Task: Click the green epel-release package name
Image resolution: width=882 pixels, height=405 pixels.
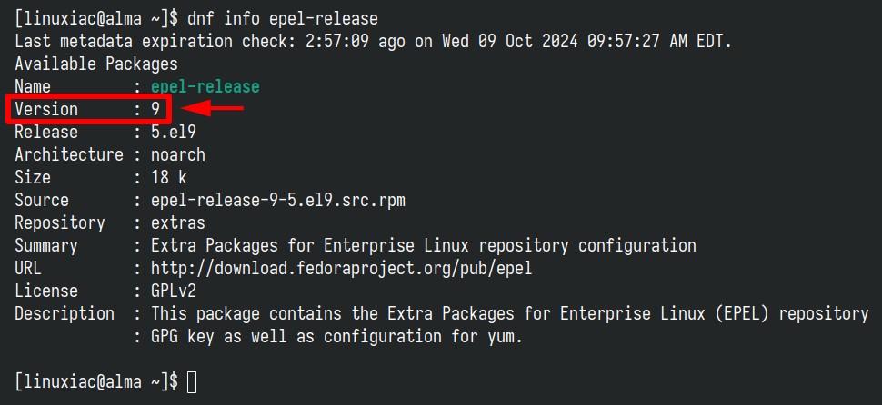Action: click(205, 86)
